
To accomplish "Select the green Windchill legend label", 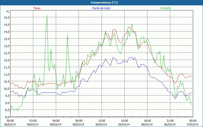I will [165, 8].
